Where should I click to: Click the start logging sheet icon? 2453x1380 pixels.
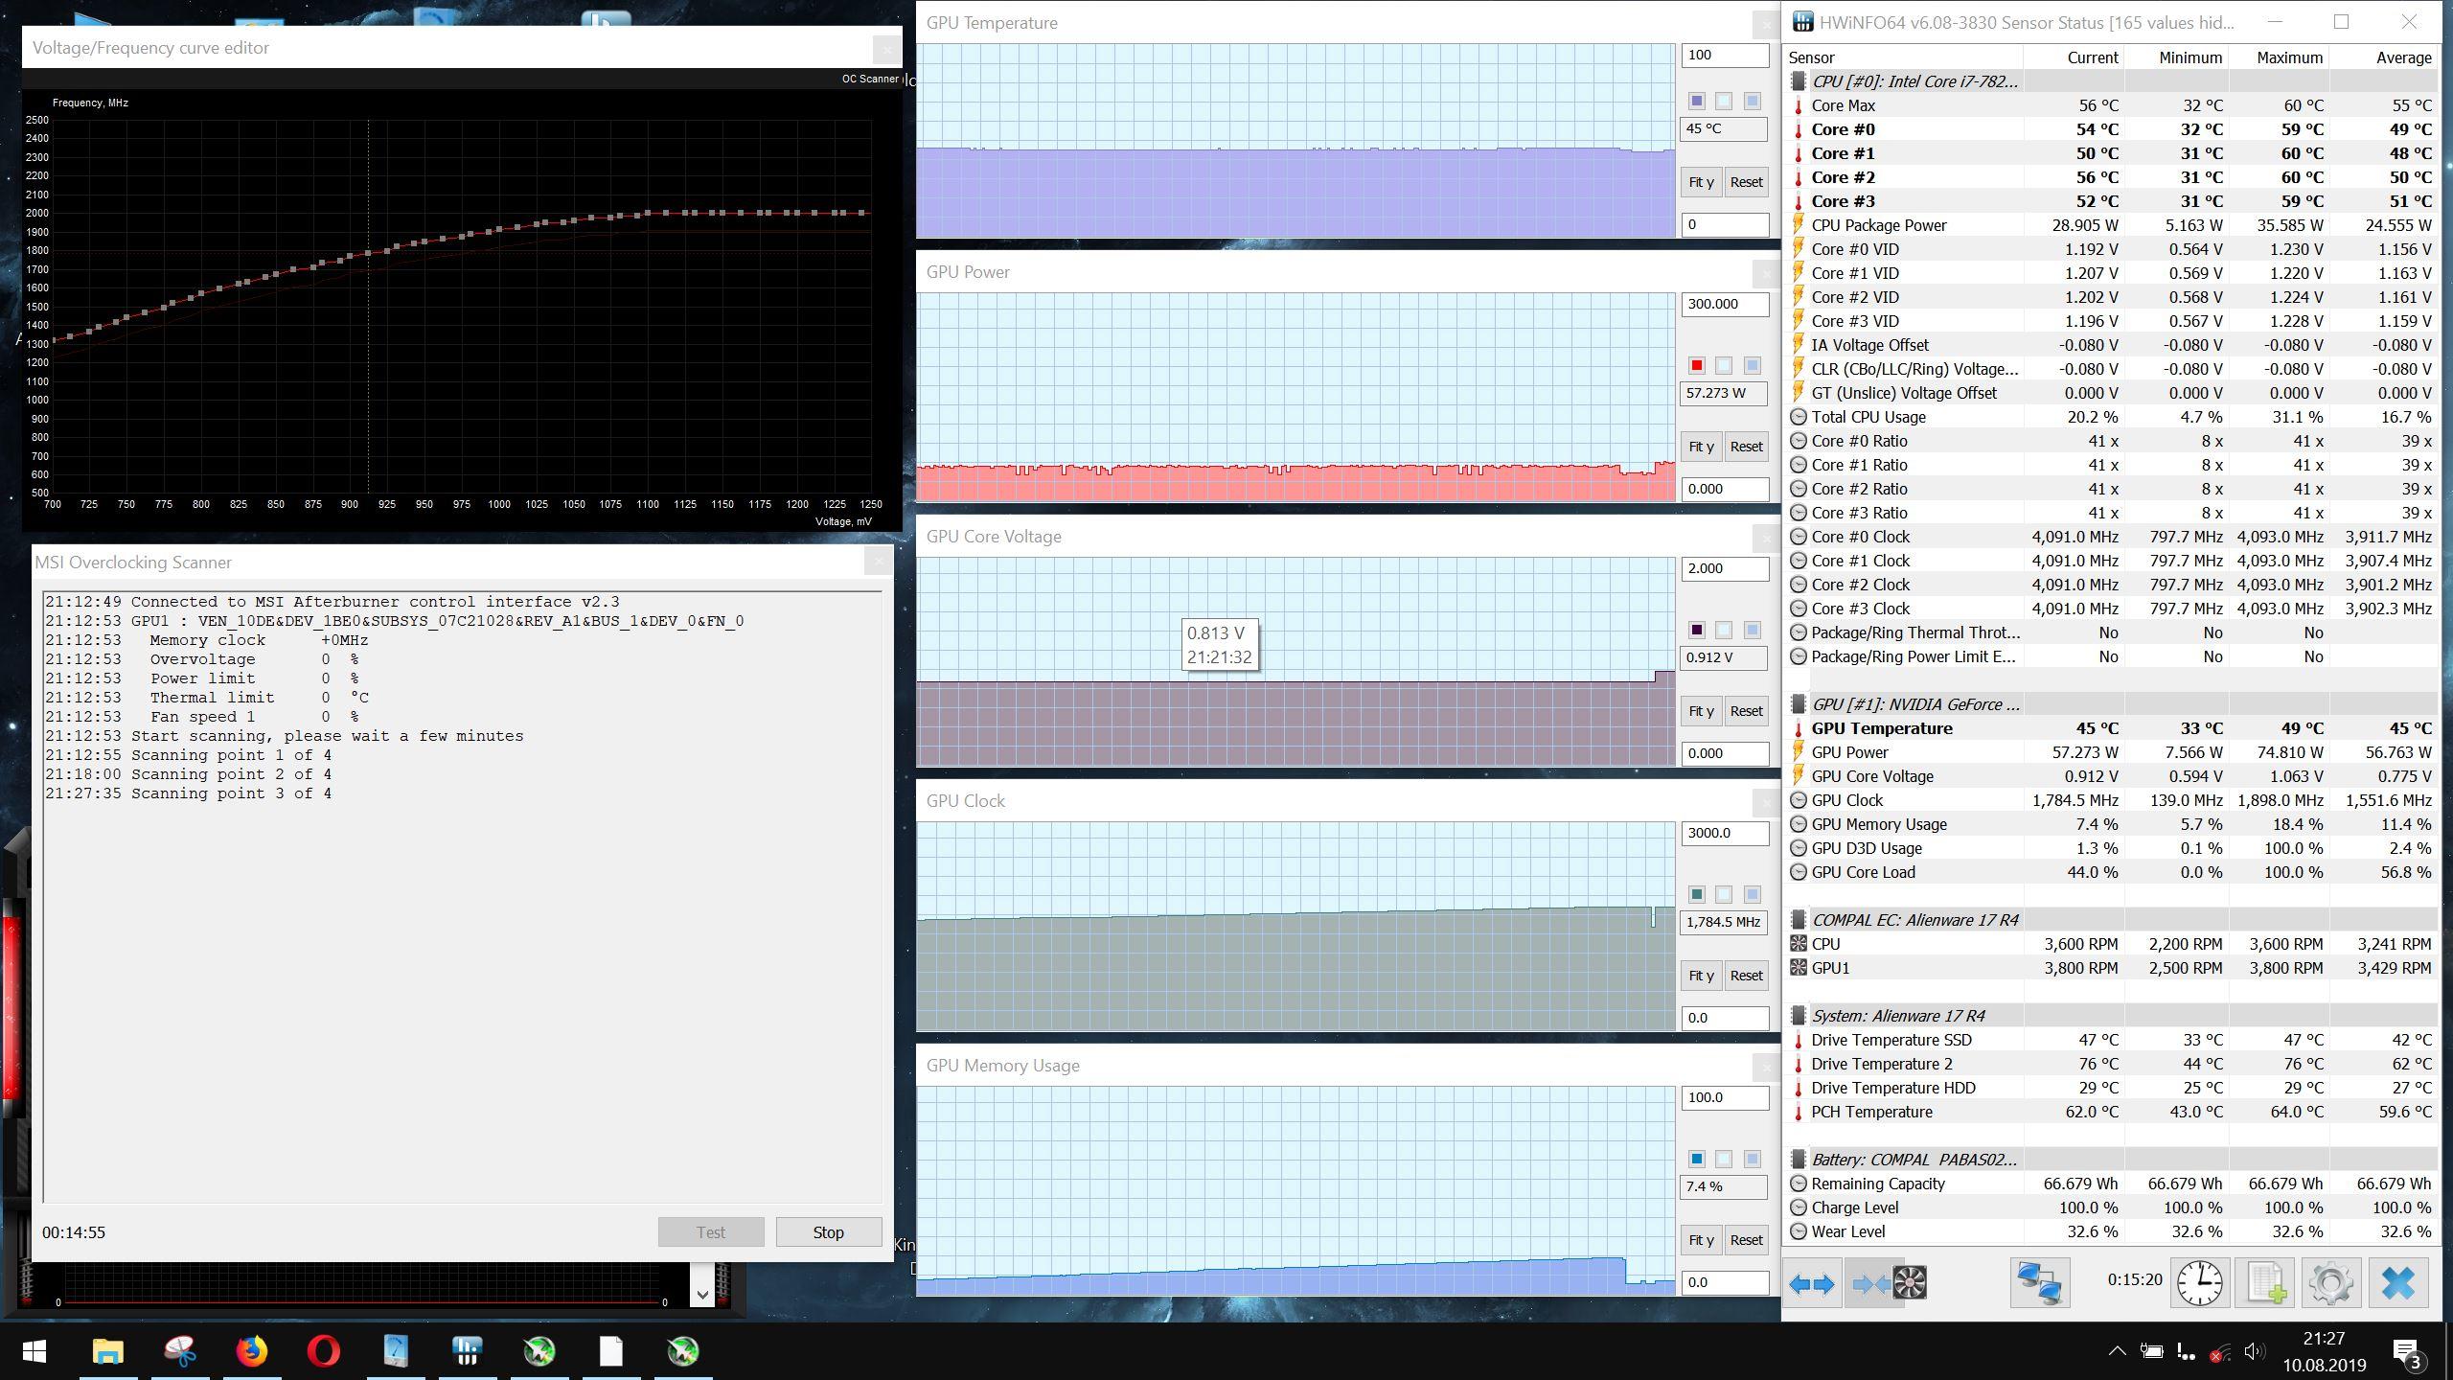pyautogui.click(x=2266, y=1283)
